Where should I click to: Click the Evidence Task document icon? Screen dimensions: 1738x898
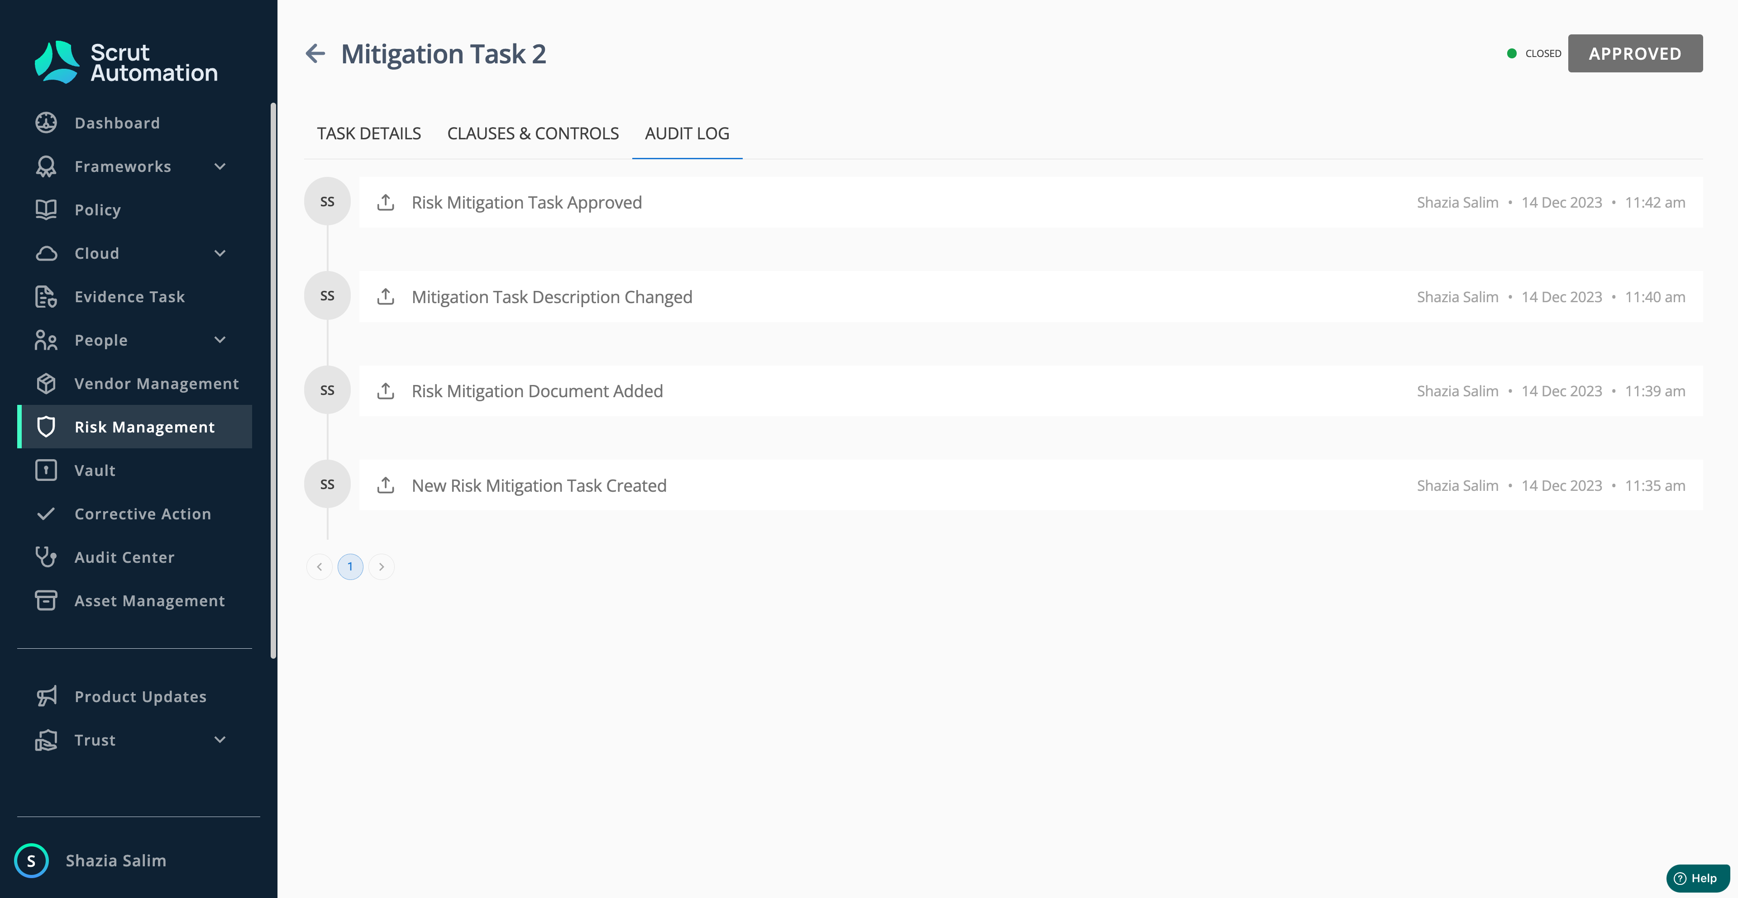46,297
